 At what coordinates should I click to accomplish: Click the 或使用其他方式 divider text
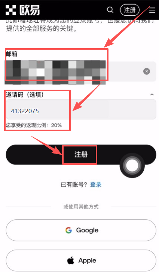(x=81, y=207)
